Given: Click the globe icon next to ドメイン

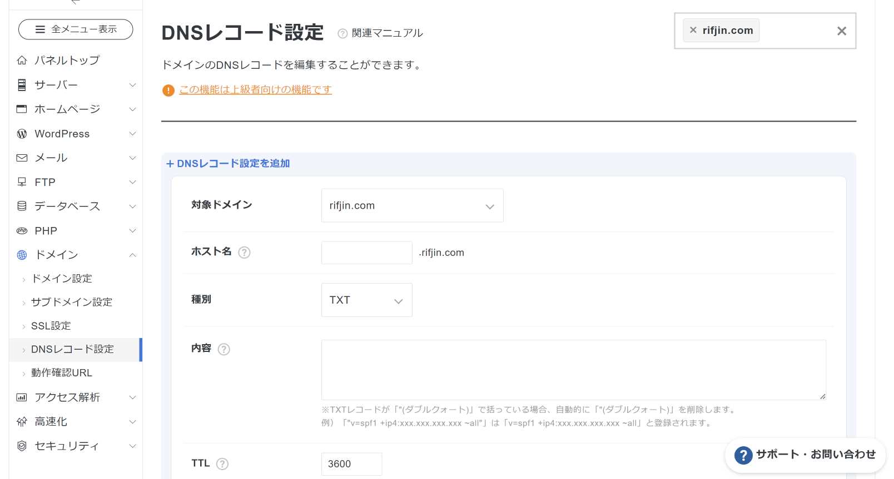Looking at the screenshot, I should (22, 255).
